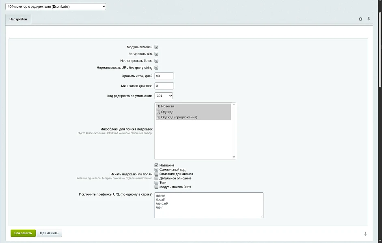The image size is (382, 243).
Task: Click the Сохранить button
Action: point(23,233)
